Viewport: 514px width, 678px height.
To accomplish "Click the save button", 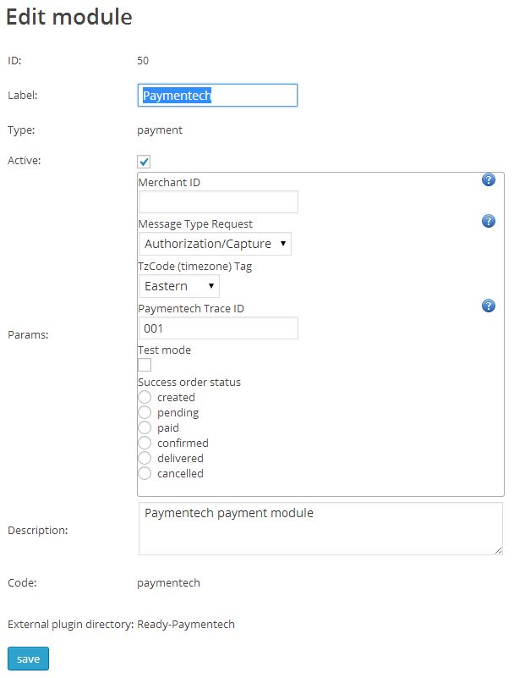I will 28,659.
